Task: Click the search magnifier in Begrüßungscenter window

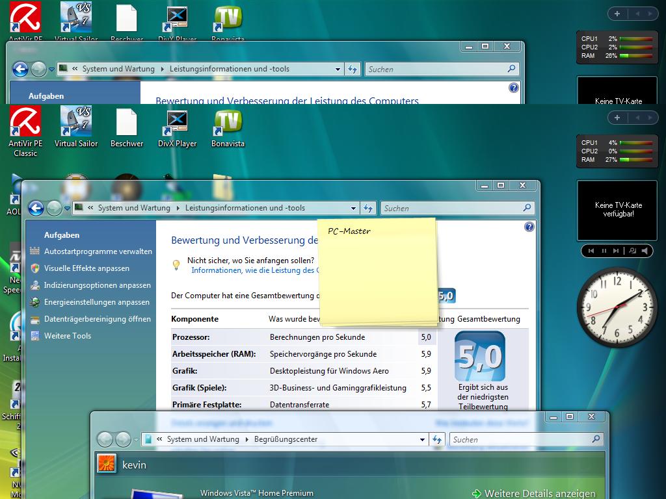Action: tap(596, 439)
